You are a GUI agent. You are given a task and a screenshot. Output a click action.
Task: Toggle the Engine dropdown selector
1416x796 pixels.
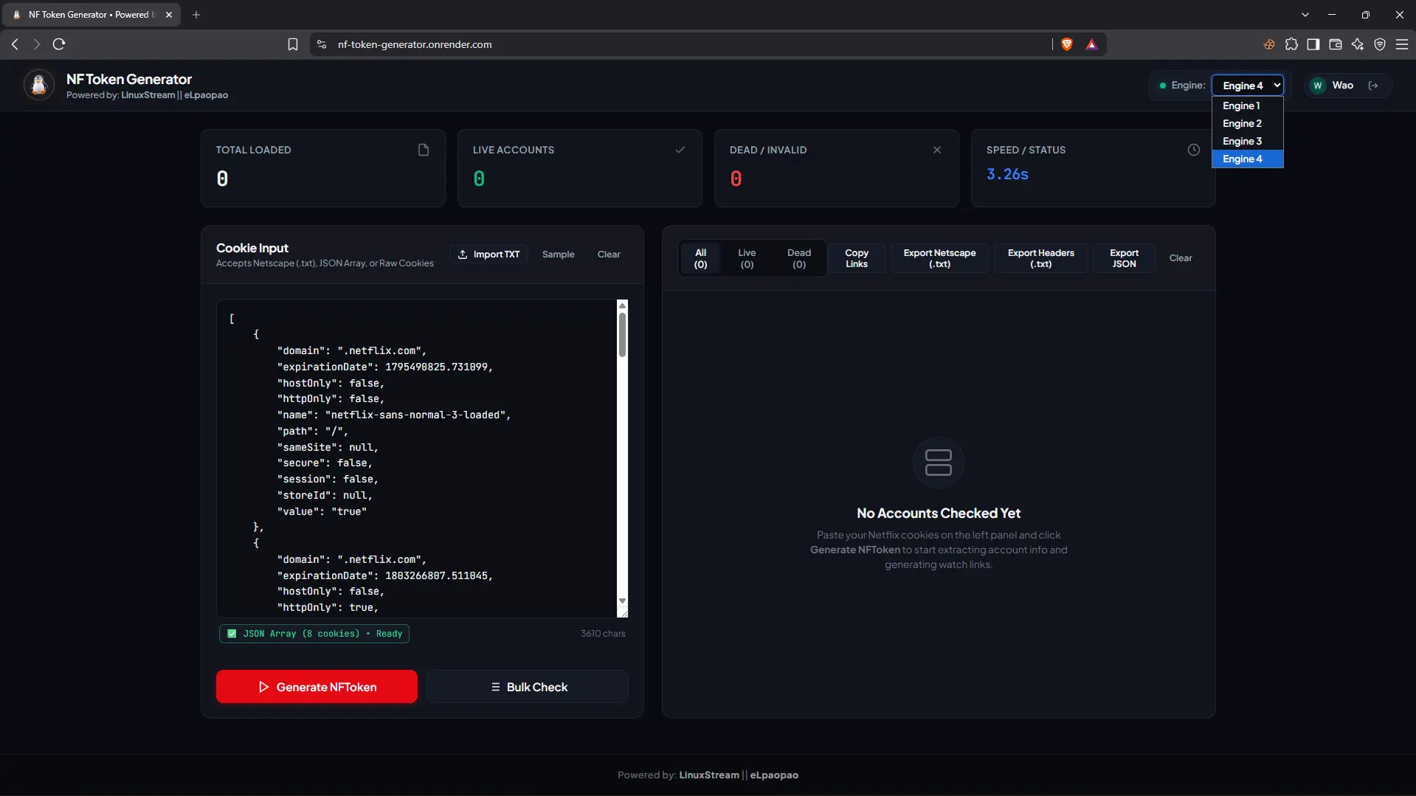pos(1248,86)
